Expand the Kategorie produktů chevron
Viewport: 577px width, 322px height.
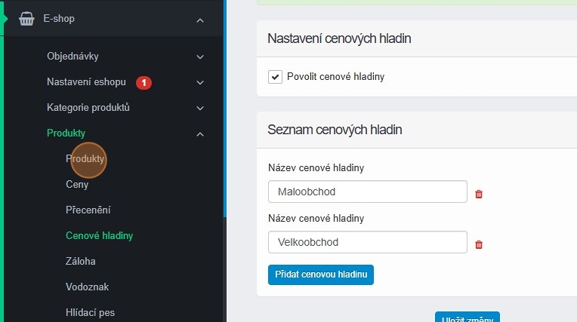(200, 108)
